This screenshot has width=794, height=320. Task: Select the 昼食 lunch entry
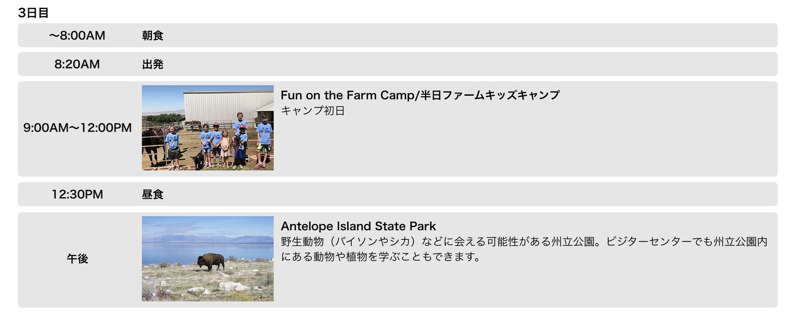153,195
